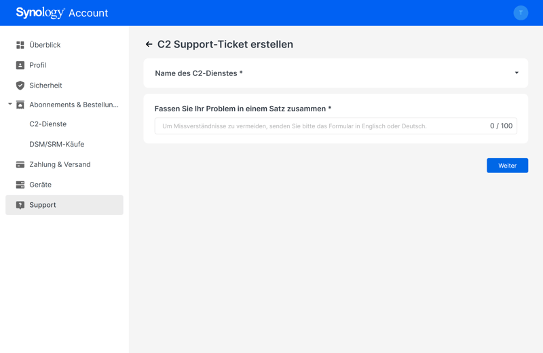Select Sicherheit in the sidebar

click(x=45, y=86)
